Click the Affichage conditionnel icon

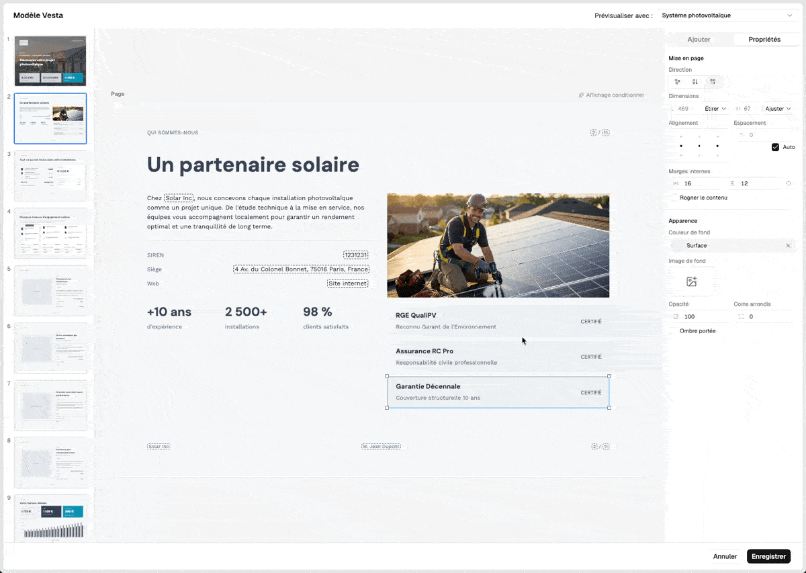(x=582, y=95)
